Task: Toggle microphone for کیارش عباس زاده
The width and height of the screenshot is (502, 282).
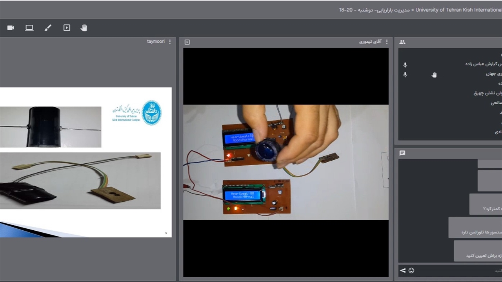Action: click(x=405, y=65)
